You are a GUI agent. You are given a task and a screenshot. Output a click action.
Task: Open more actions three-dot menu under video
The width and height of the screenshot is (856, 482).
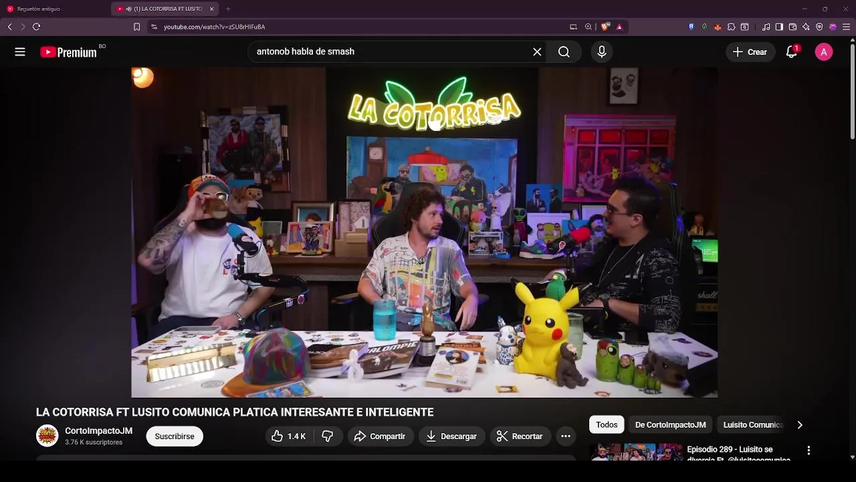click(566, 436)
